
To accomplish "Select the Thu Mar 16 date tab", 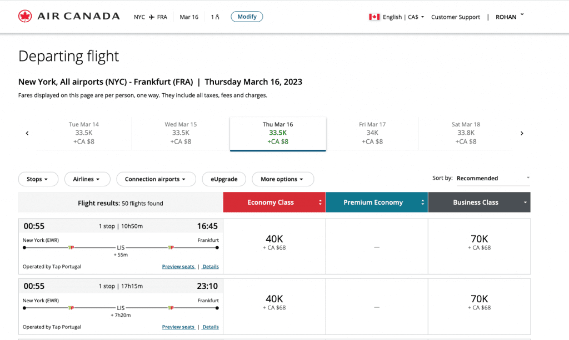I will pos(278,134).
